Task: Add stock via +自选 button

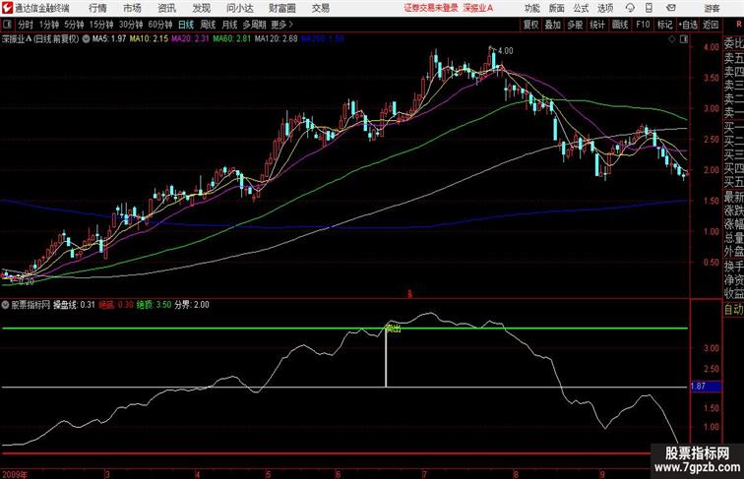Action: click(x=688, y=25)
